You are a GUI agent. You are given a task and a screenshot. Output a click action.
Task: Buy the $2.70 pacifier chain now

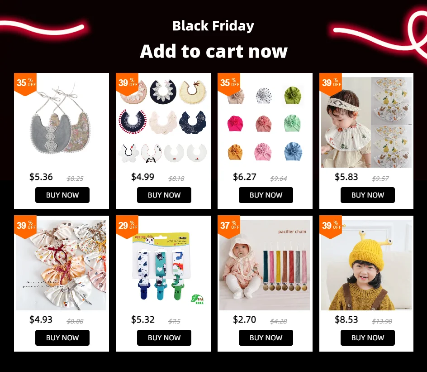(x=266, y=338)
